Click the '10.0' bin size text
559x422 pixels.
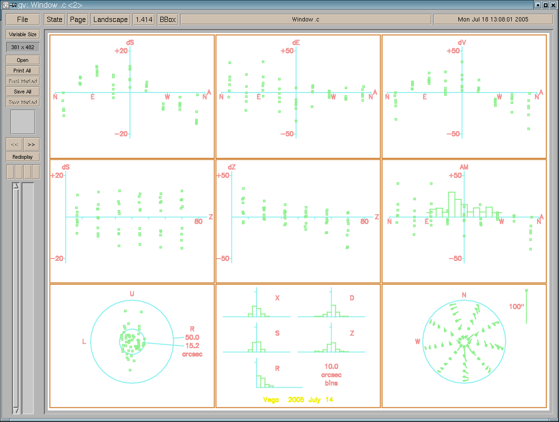coord(331,366)
